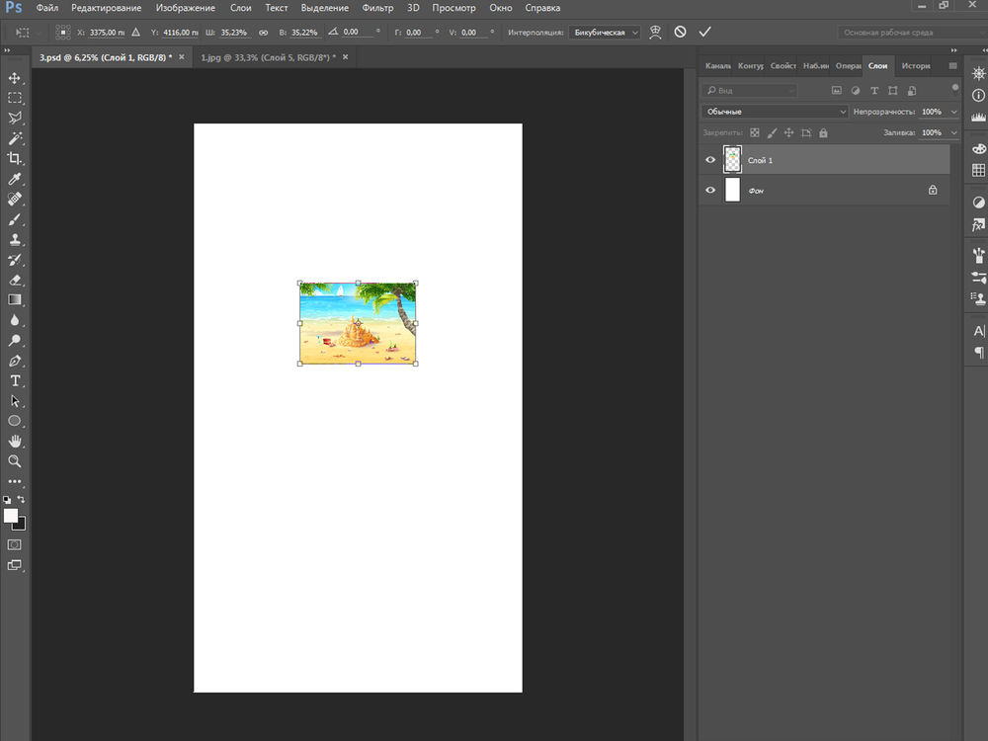This screenshot has height=741, width=988.
Task: Select the Magic Wand tool
Action: [15, 138]
